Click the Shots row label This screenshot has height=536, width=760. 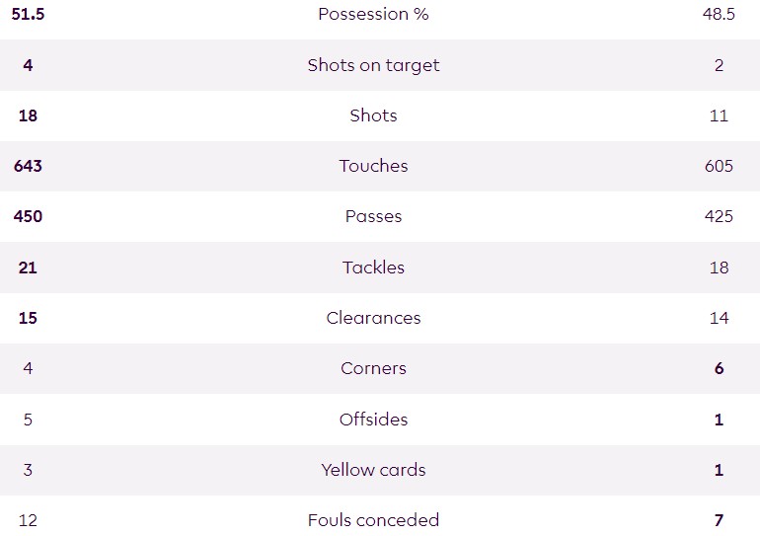point(373,115)
